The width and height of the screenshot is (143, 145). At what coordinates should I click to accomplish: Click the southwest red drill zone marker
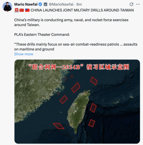[58, 126]
